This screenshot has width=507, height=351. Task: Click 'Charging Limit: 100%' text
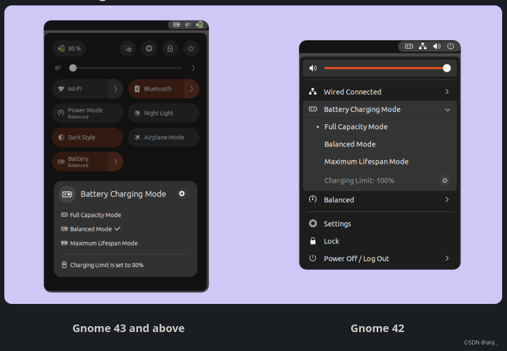tap(359, 181)
